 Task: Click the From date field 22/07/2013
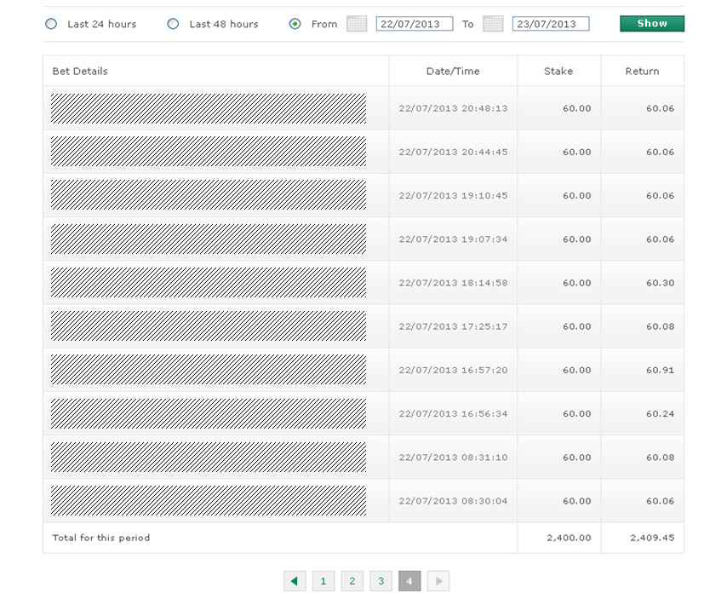[414, 24]
